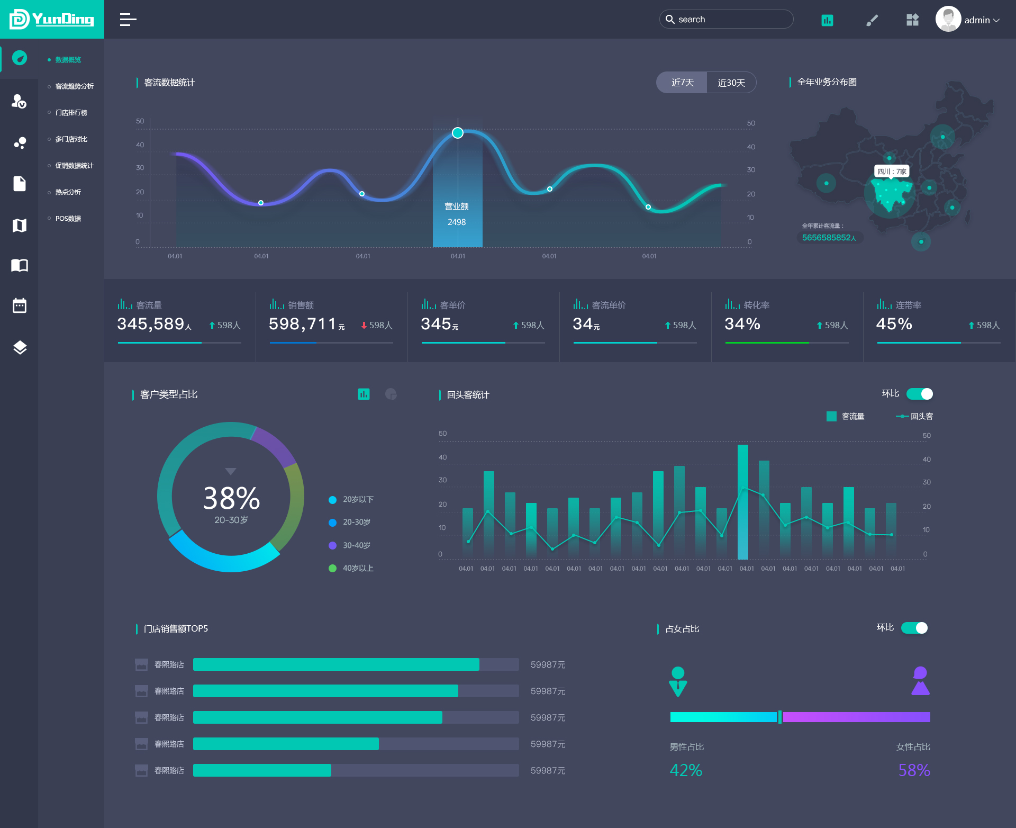Toggle 环比 switch for 回头客统计
The image size is (1016, 828).
tap(919, 394)
